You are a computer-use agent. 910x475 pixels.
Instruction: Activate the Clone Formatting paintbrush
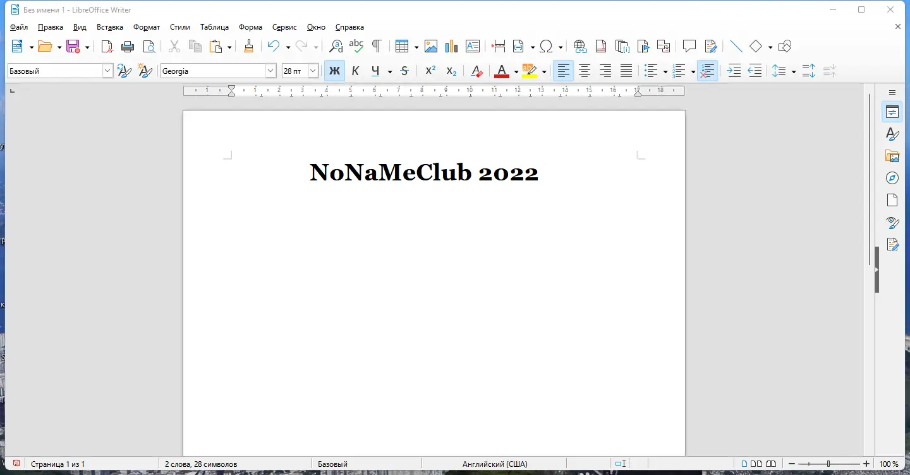[x=249, y=46]
